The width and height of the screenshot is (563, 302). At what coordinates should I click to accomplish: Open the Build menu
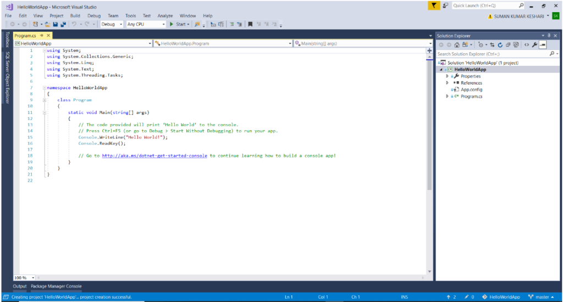point(75,16)
